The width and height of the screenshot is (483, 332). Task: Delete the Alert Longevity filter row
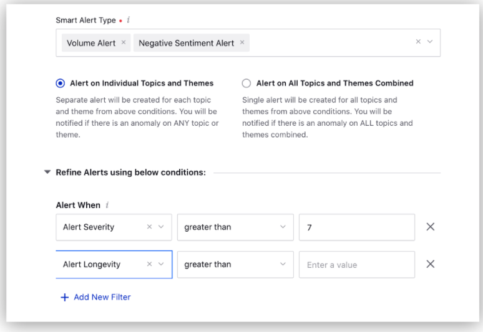click(430, 264)
